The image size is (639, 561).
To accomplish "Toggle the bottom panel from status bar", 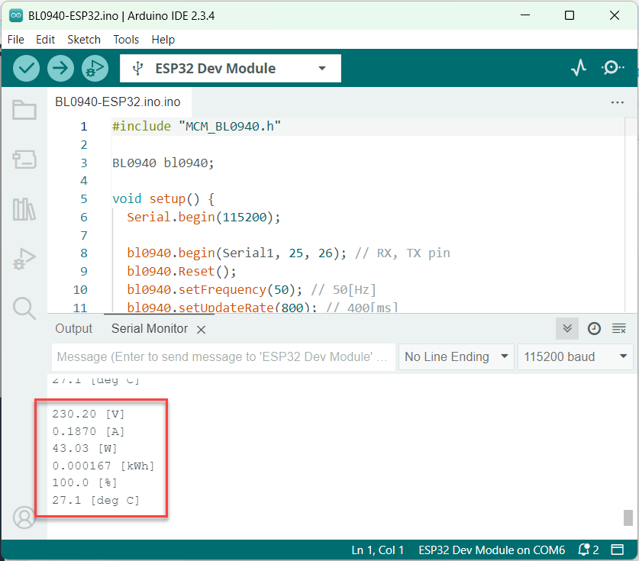I will click(x=618, y=550).
